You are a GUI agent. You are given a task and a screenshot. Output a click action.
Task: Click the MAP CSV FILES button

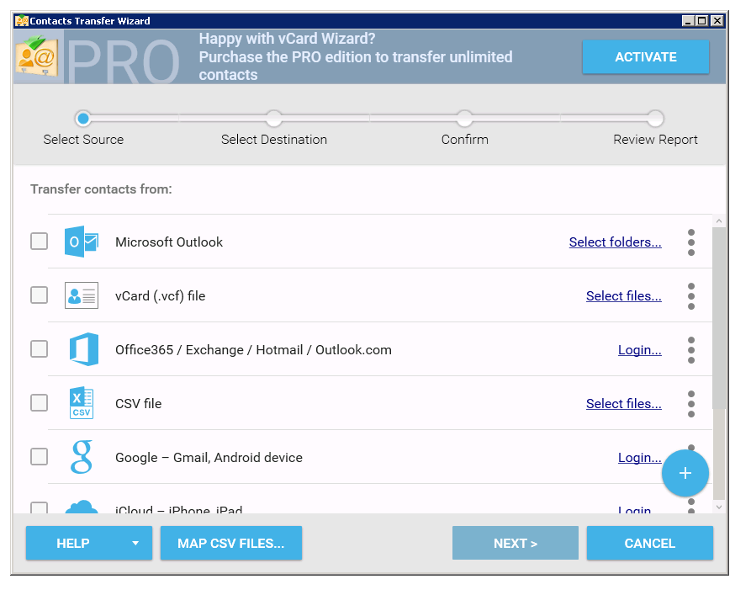click(x=231, y=543)
